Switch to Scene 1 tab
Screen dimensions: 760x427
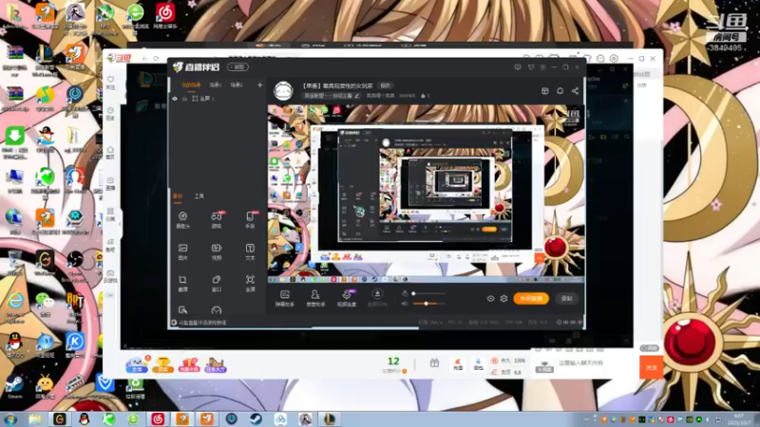pos(216,84)
